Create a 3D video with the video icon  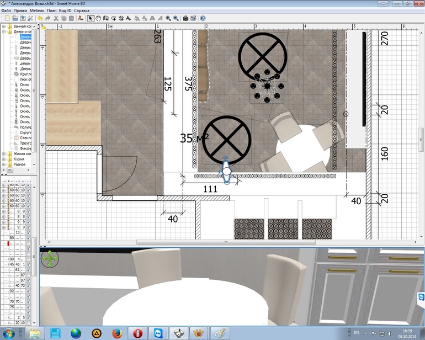(x=193, y=18)
